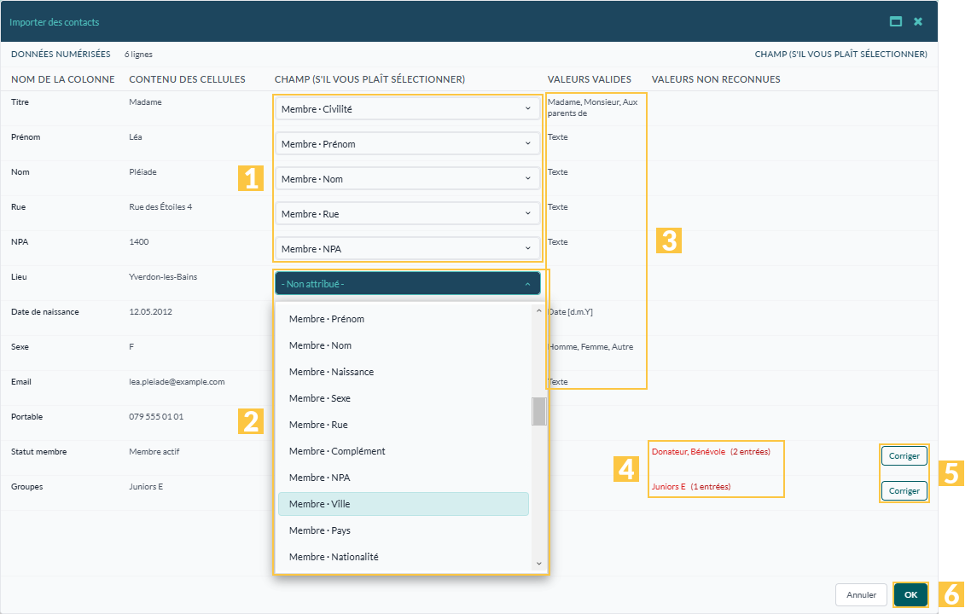Click the VALEURS NON RECONNUES header
The width and height of the screenshot is (971, 614).
(x=716, y=79)
